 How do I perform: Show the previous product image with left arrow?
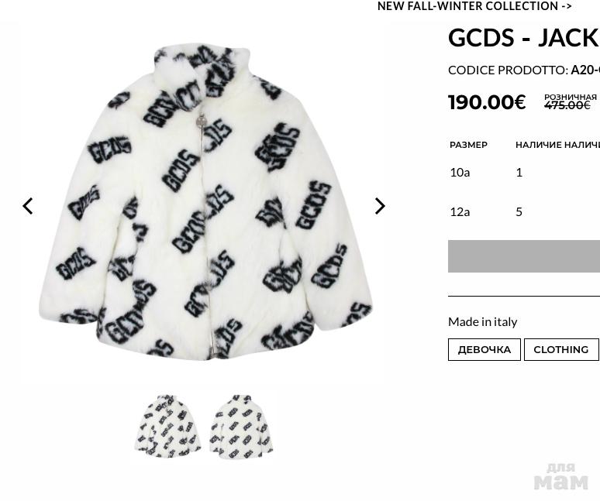(28, 206)
